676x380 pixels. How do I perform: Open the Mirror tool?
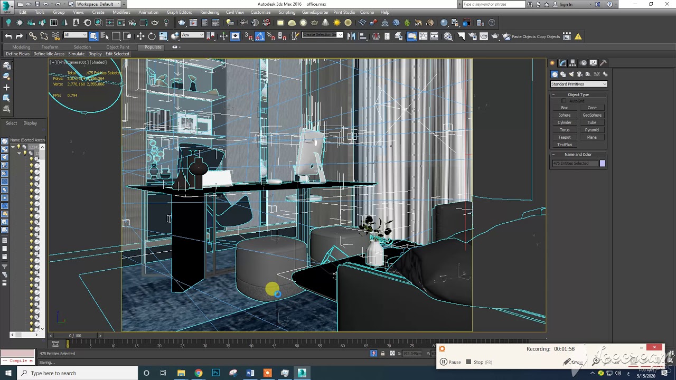[351, 36]
